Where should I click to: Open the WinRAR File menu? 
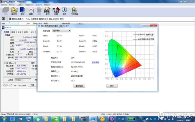pyautogui.click(x=4, y=5)
